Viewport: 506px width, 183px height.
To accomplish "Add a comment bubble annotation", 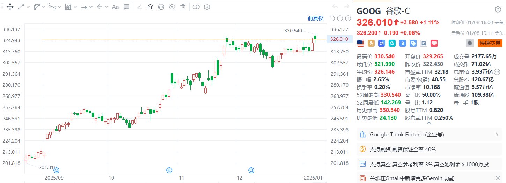I will 126,7.
